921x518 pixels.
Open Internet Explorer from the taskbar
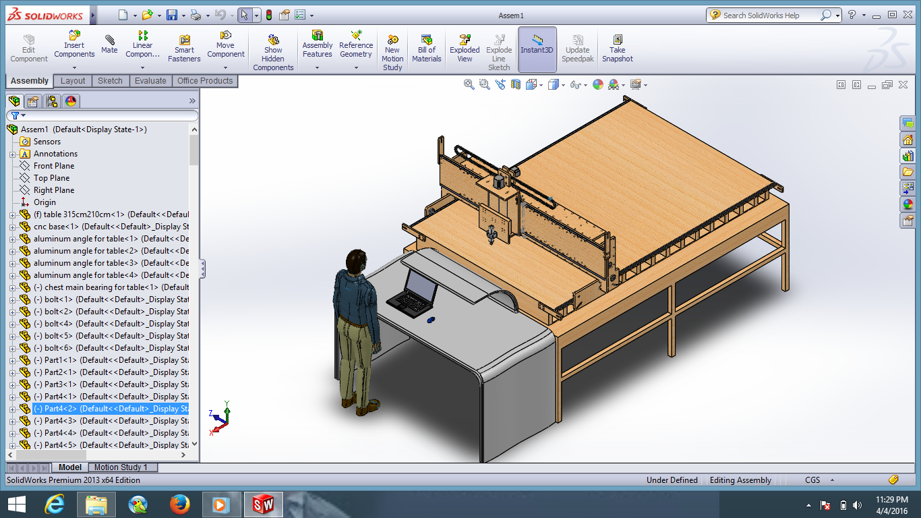click(55, 505)
